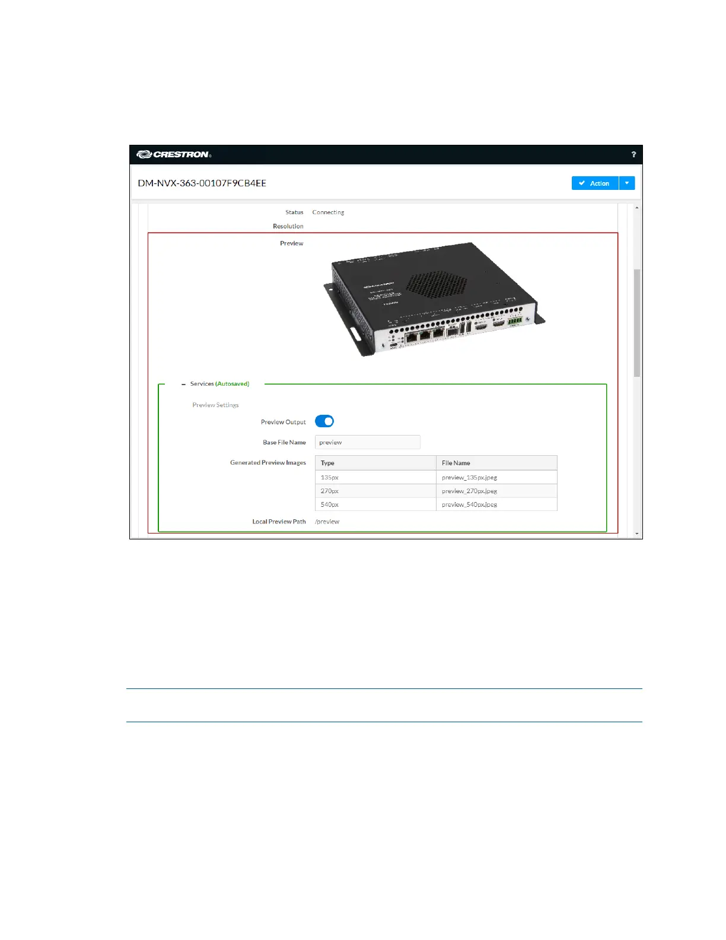Click the Generated Preview Images label
Screen dimensions: 726x940
point(268,462)
